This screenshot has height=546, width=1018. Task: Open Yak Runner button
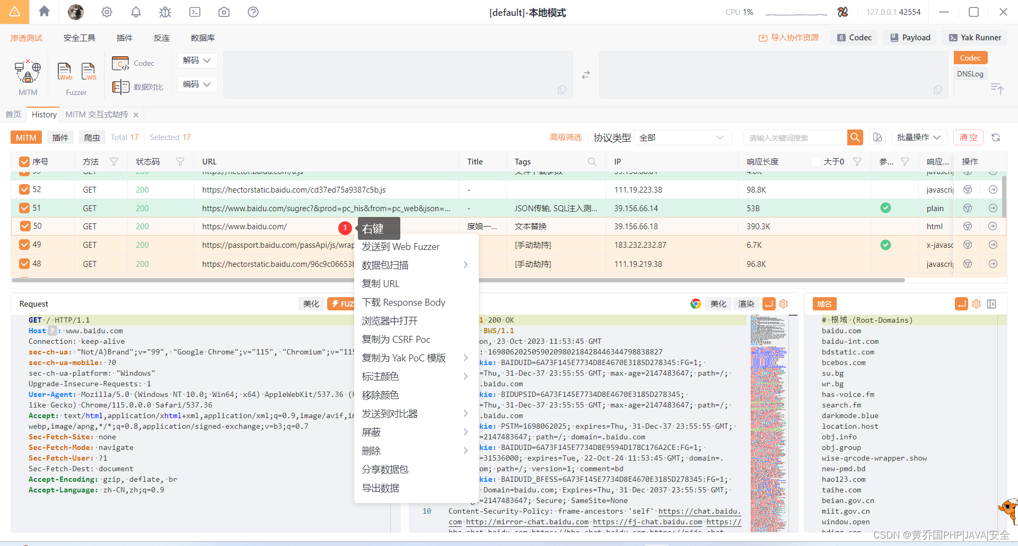pyautogui.click(x=975, y=38)
